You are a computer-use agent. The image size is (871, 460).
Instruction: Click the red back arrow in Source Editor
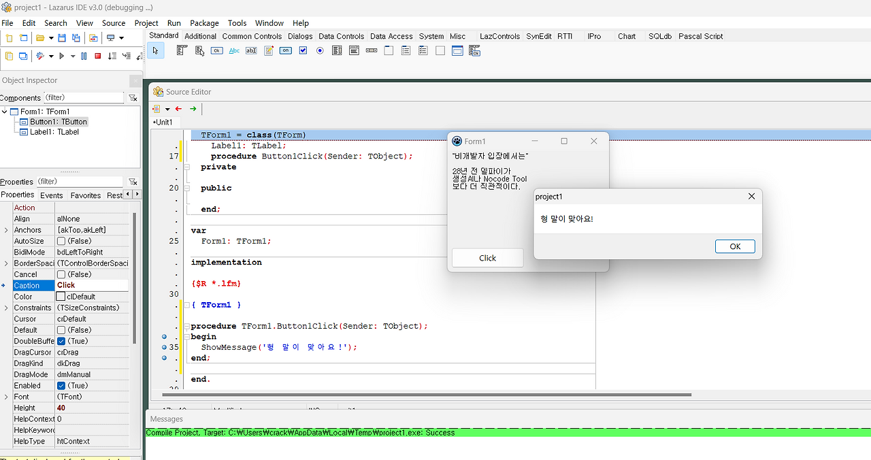point(178,109)
